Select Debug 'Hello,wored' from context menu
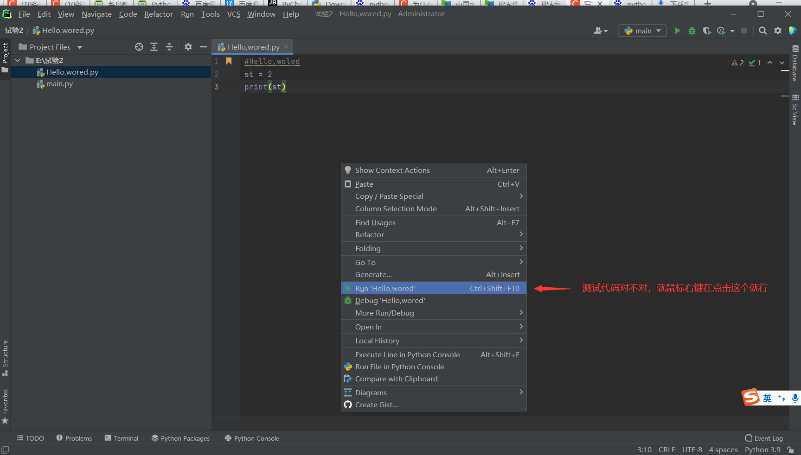 [434, 300]
